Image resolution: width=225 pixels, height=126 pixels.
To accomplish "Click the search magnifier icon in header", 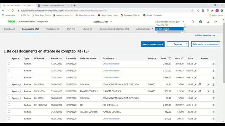I will click(x=193, y=22).
